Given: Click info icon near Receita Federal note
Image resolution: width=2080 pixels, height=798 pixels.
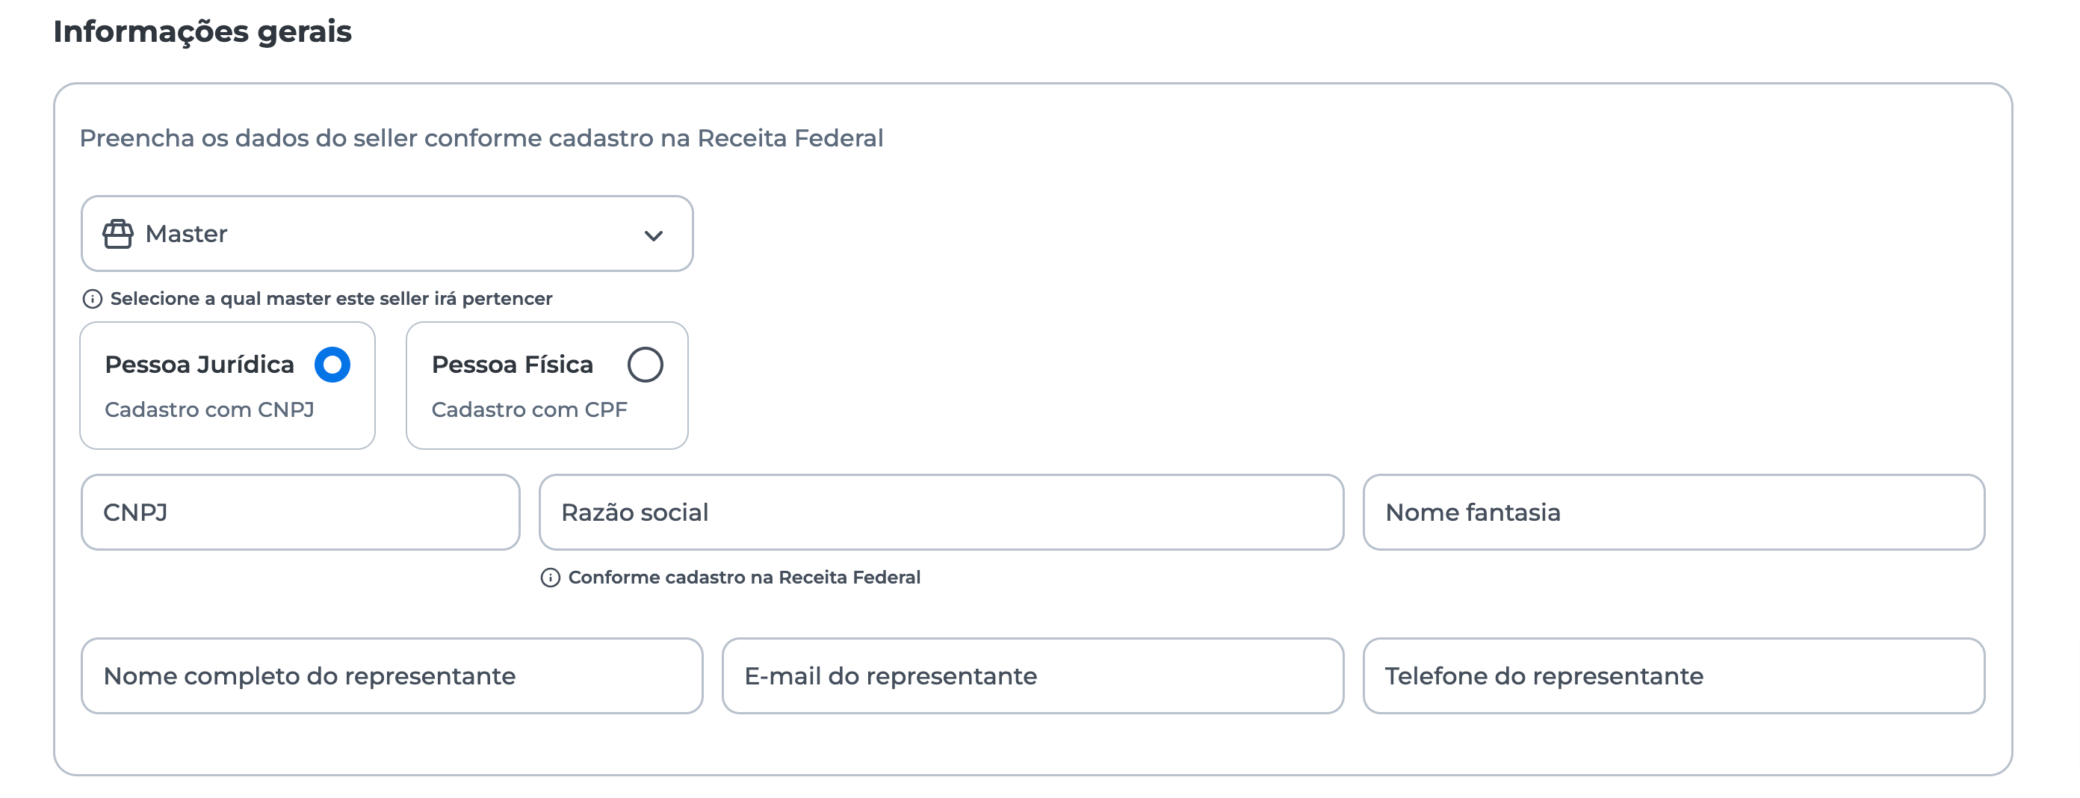Looking at the screenshot, I should pos(550,578).
